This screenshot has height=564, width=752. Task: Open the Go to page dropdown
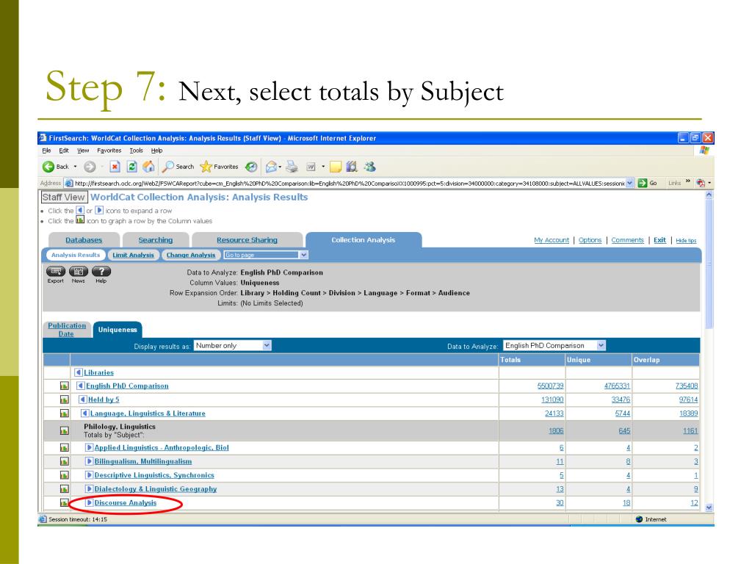point(266,255)
